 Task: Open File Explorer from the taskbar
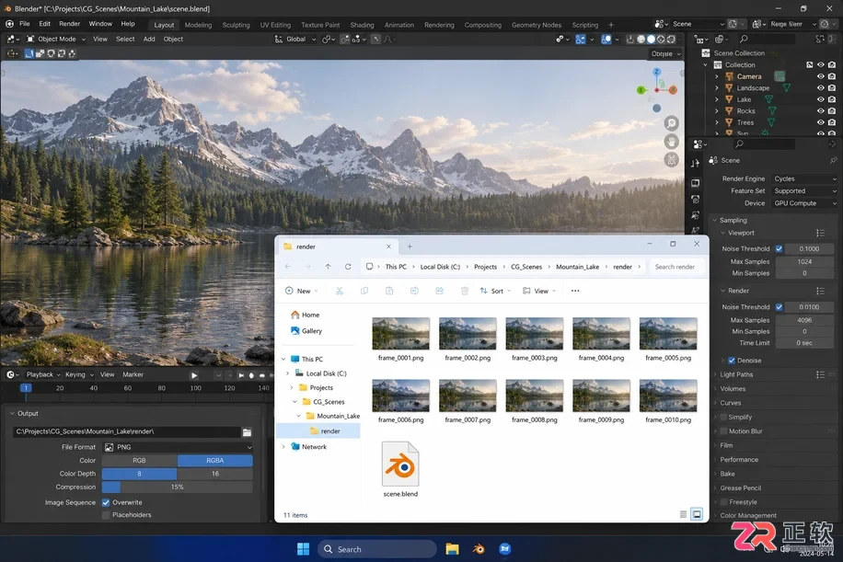(452, 548)
